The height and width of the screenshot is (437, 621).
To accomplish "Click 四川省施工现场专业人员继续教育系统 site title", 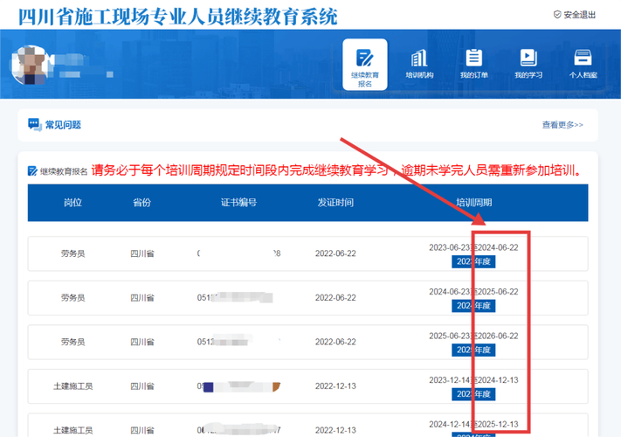I will click(x=178, y=17).
